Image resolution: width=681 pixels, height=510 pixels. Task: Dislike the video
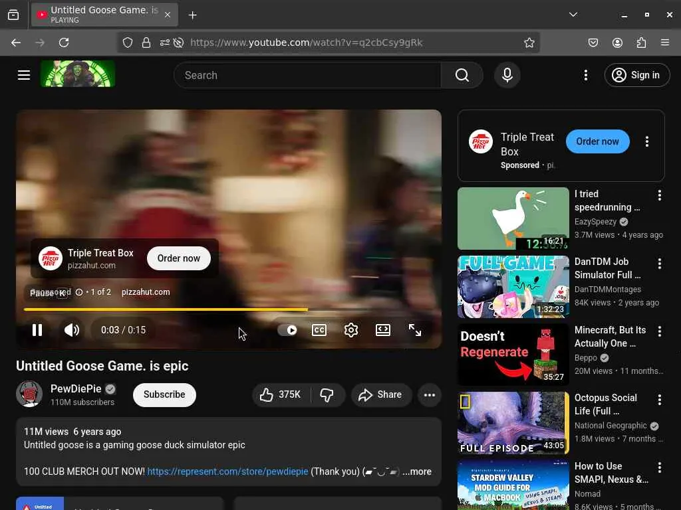327,394
